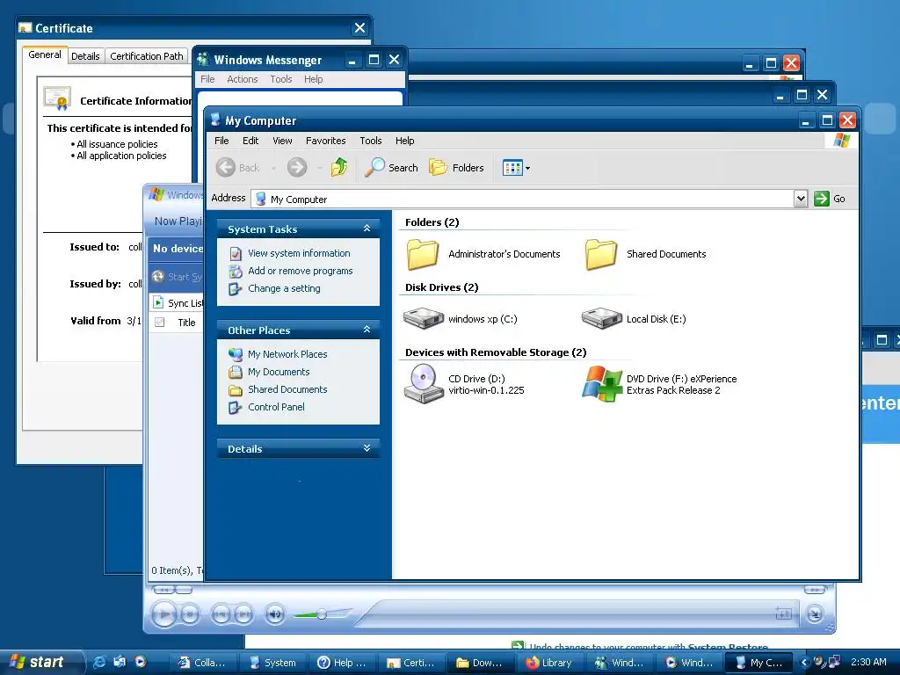Open the Windows Messenger Tools menu

(281, 79)
